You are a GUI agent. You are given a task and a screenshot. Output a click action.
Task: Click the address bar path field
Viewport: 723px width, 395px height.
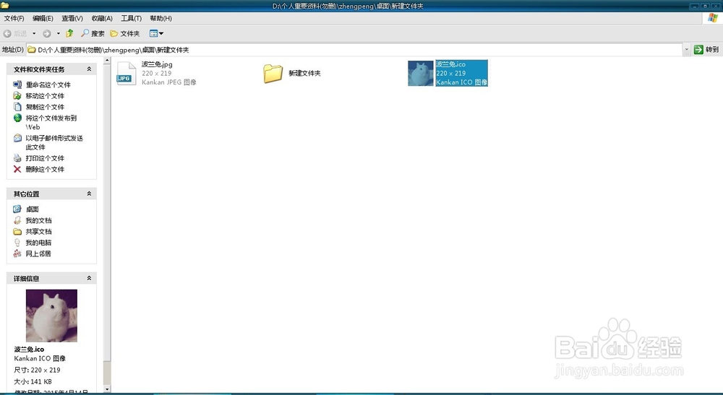pos(354,50)
